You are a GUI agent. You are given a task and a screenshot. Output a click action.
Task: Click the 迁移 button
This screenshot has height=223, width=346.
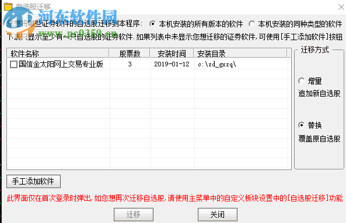pyautogui.click(x=134, y=214)
